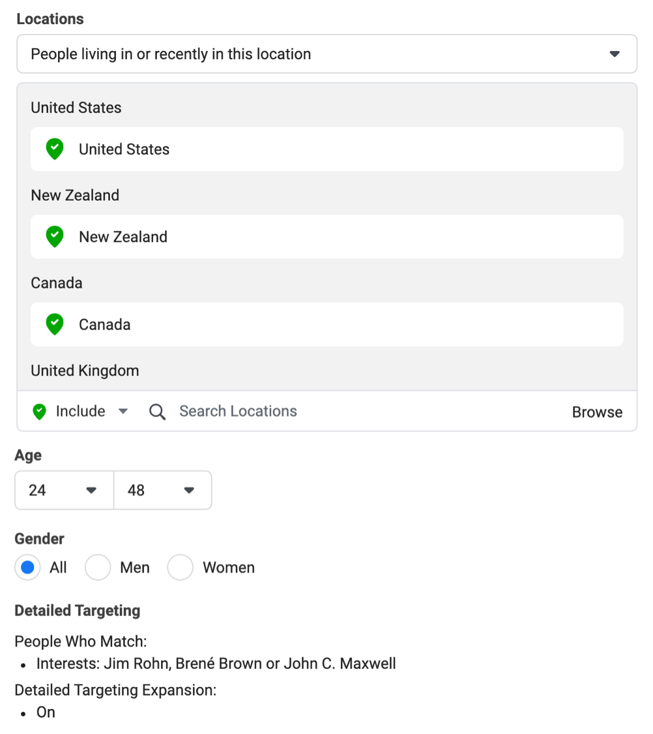Select the United States location row
653x734 pixels.
(326, 149)
